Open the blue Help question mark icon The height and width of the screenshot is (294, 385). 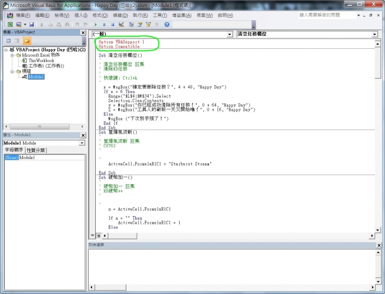pos(167,24)
